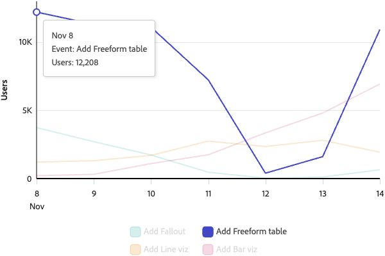Click the 10K y-axis label

click(25, 42)
